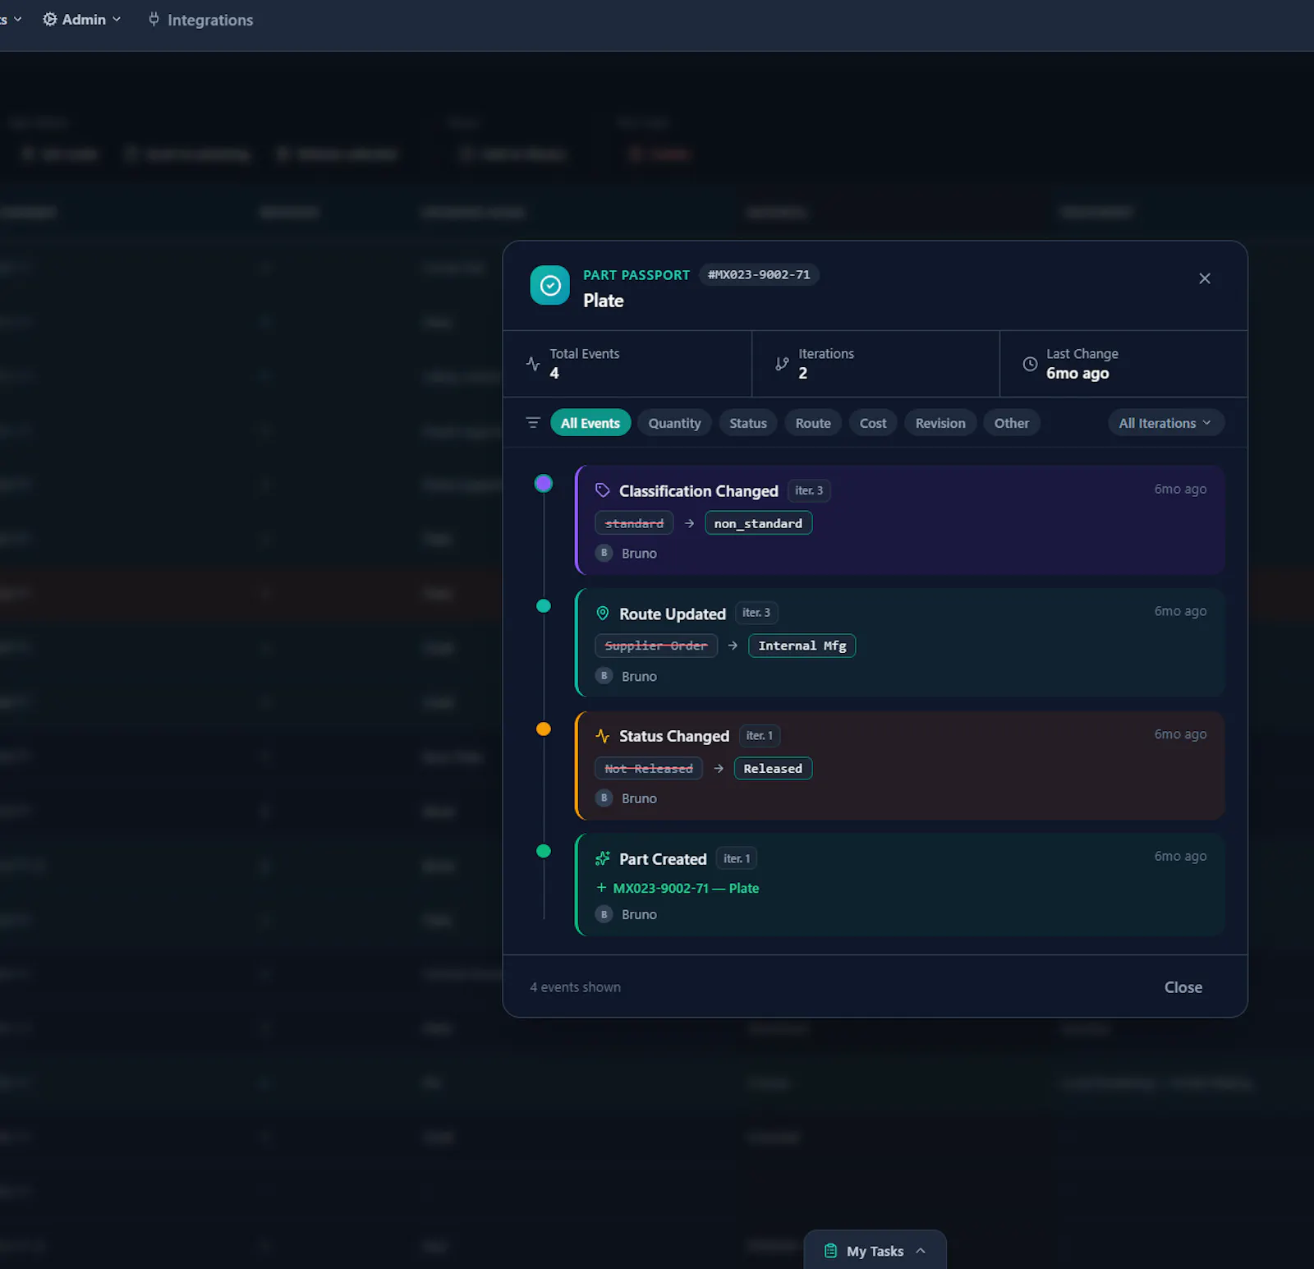Click Bruno's avatar in the Classification Changed event
This screenshot has width=1314, height=1269.
click(x=604, y=553)
